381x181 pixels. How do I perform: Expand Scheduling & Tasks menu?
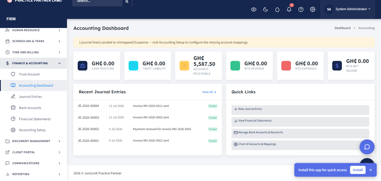pyautogui.click(x=33, y=41)
